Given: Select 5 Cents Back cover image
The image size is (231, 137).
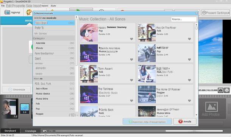Looking at the screenshot, I should [89, 111].
